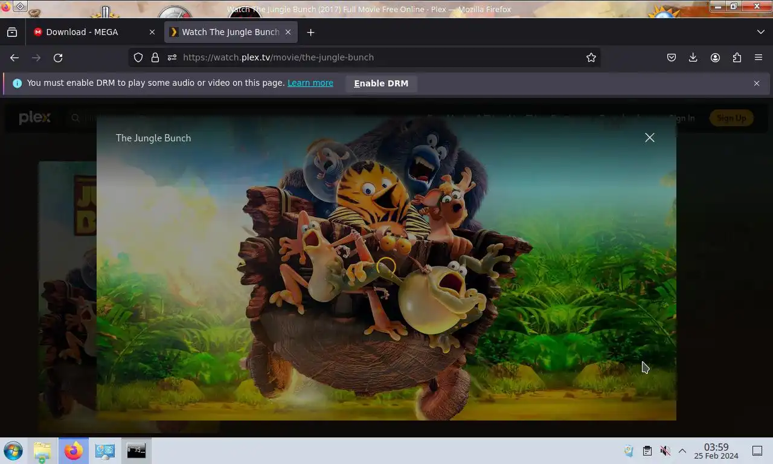The image size is (773, 464).
Task: Open site permissions icon in address bar
Action: click(172, 57)
